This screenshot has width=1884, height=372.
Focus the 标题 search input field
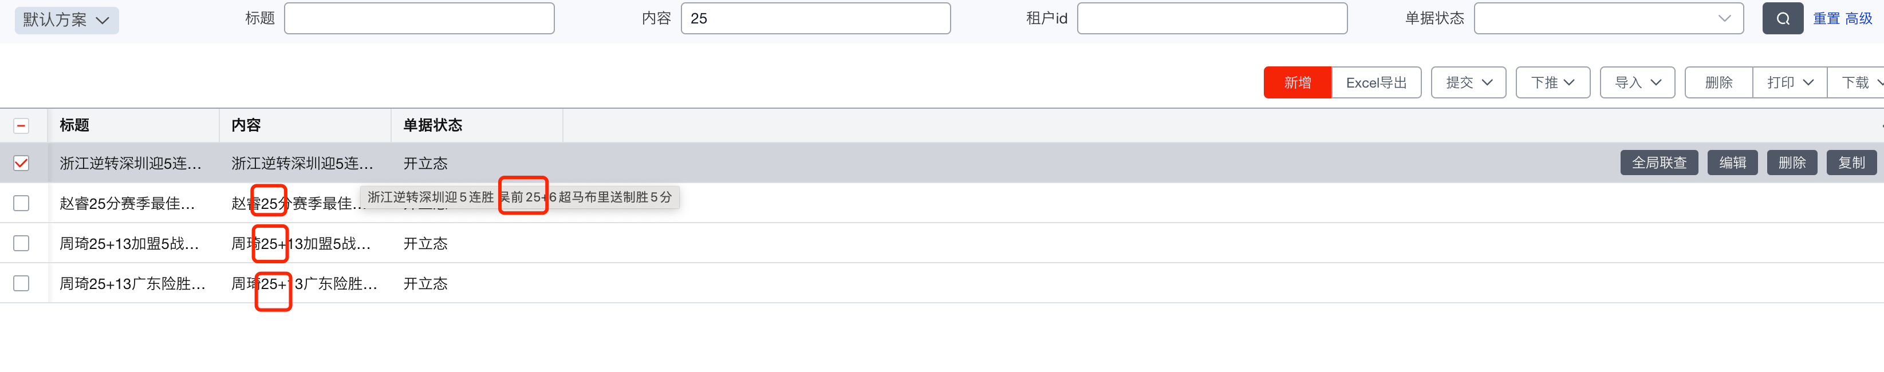click(419, 19)
